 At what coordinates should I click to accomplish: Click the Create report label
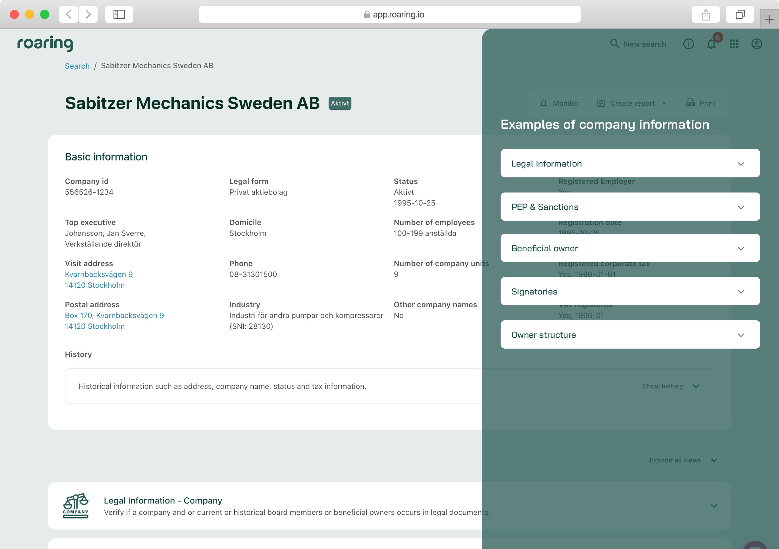coord(633,103)
